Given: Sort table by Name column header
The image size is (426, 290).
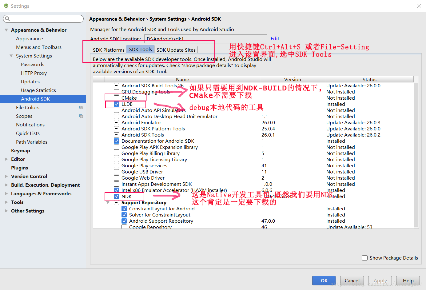Looking at the screenshot, I should coord(182,79).
